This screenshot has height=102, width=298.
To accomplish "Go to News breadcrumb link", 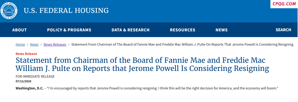I will [x=34, y=45].
